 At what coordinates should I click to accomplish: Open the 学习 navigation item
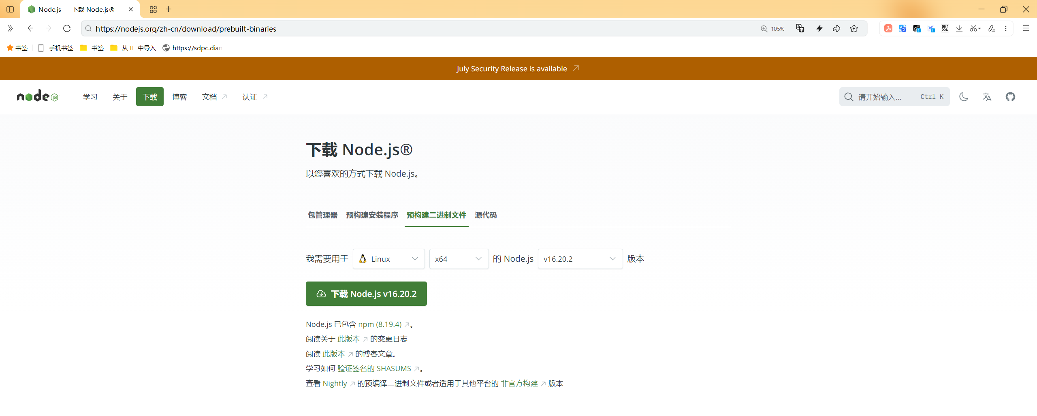[90, 97]
